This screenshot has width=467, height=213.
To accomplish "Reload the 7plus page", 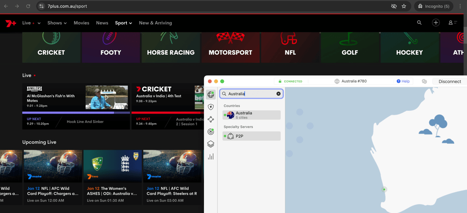I will [x=28, y=6].
